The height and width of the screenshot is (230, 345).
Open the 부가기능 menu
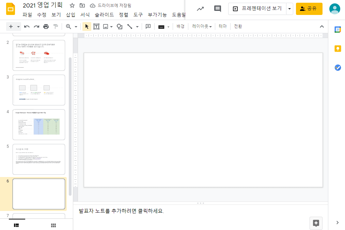pos(157,15)
